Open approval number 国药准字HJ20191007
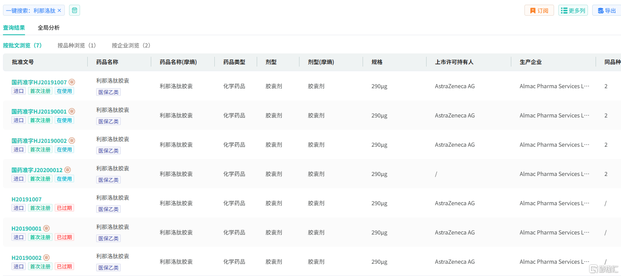Image resolution: width=621 pixels, height=276 pixels. [39, 82]
